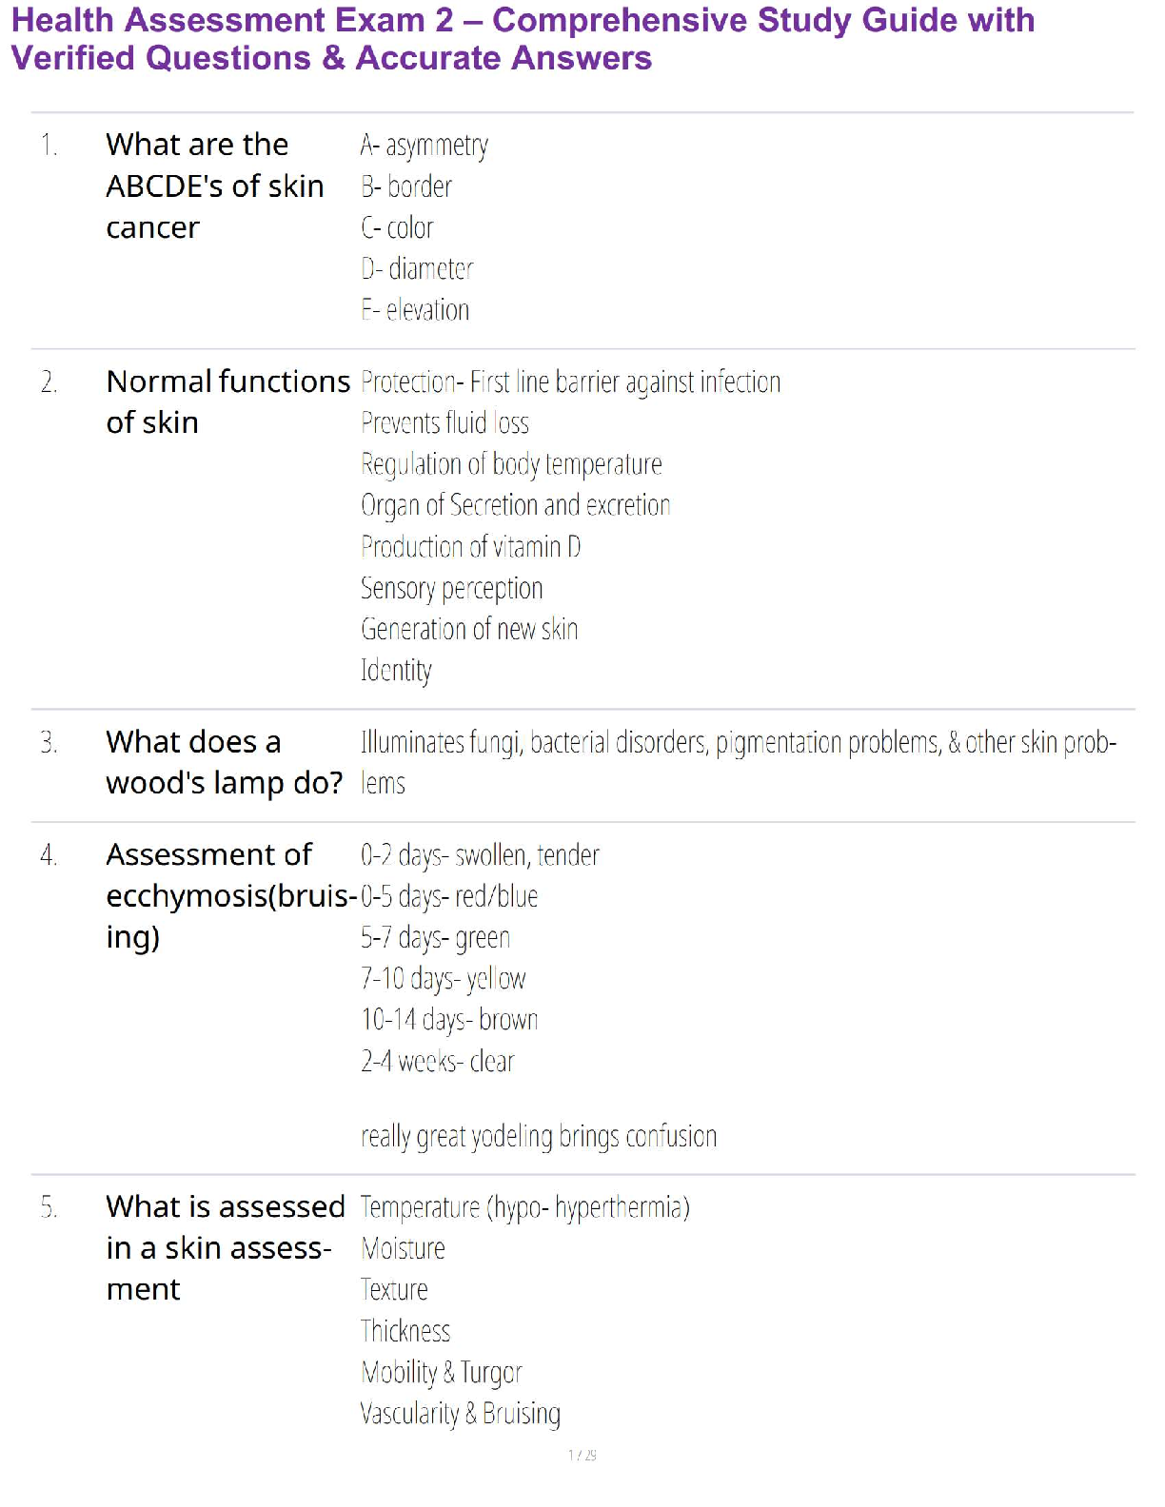
Task: Select the 'ABCDE's of skin cancer' question
Action: click(214, 186)
